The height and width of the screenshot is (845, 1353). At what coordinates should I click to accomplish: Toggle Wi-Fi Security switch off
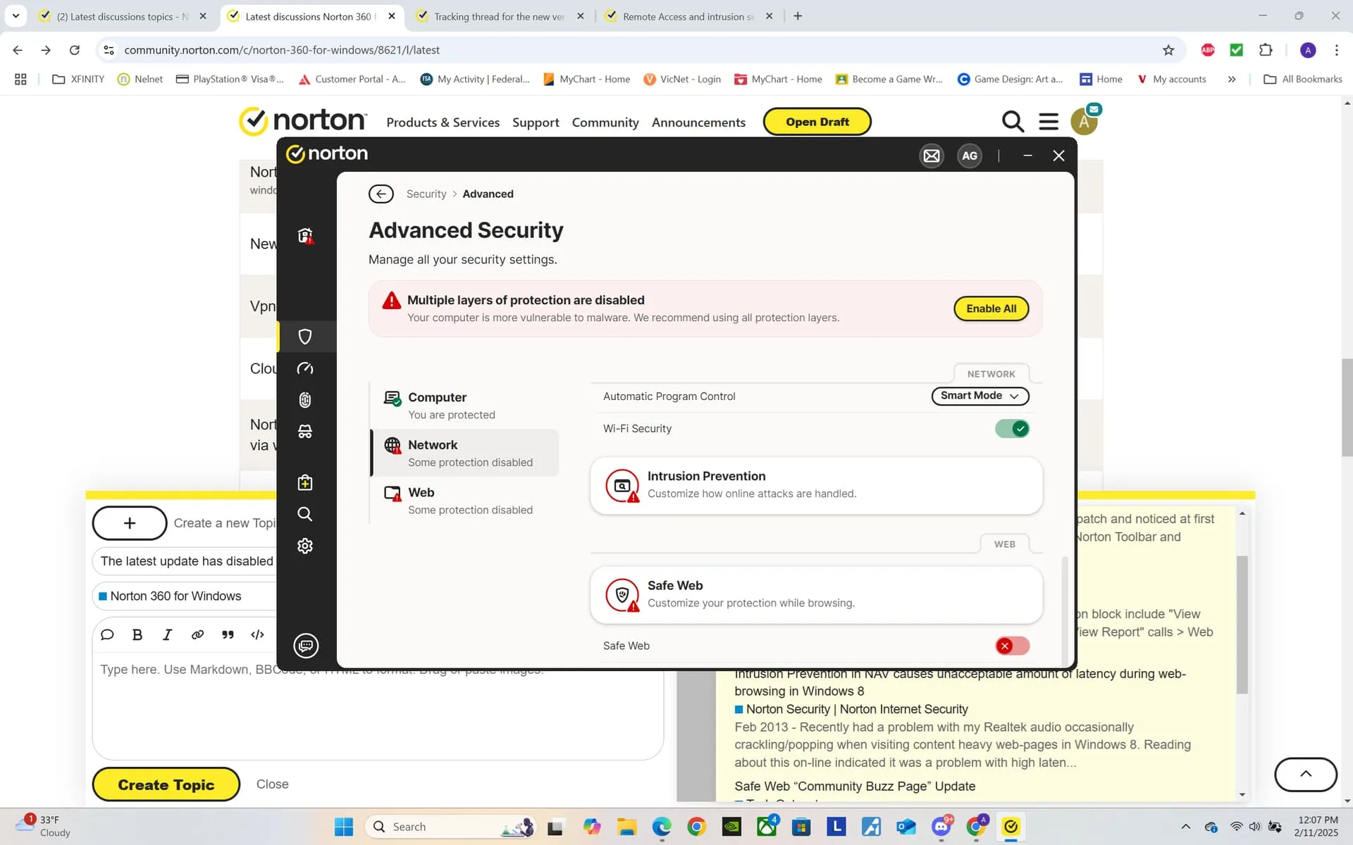click(1012, 428)
